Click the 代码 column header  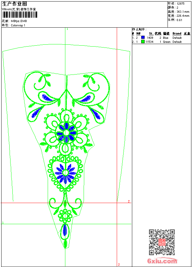point(158,34)
